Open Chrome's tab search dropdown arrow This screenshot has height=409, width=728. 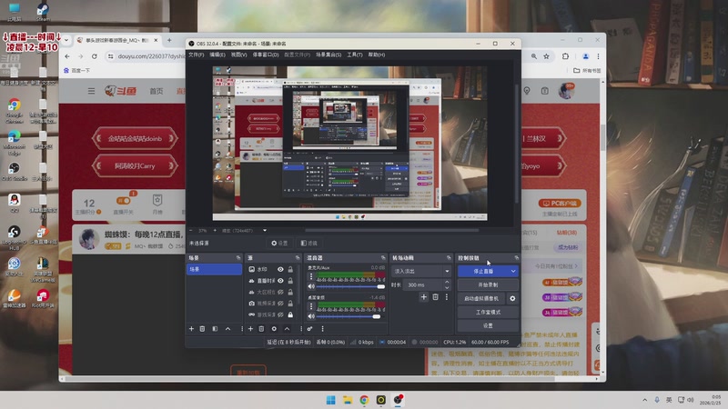[x=66, y=40]
